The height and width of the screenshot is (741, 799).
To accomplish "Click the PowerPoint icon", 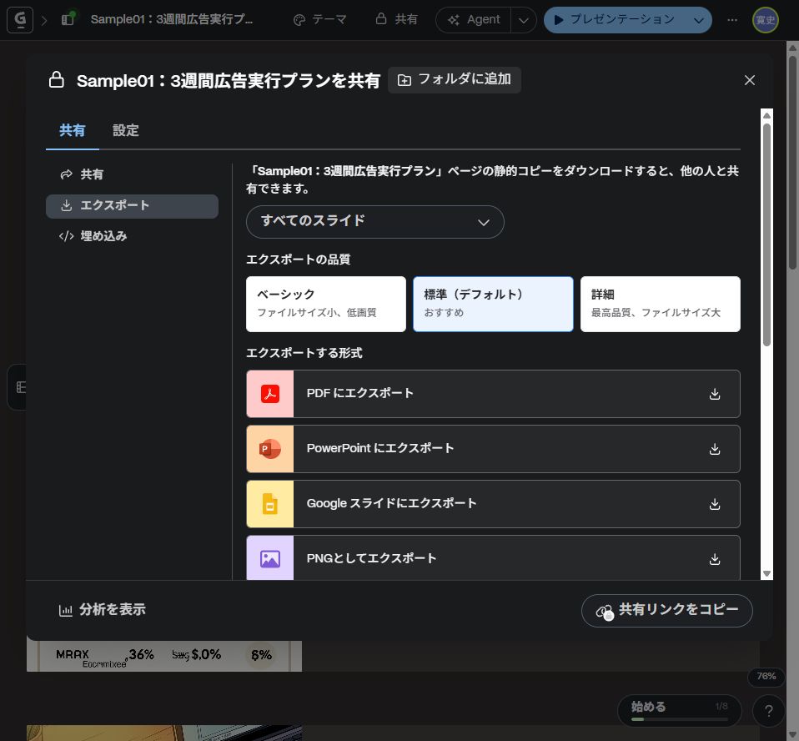I will (x=270, y=449).
